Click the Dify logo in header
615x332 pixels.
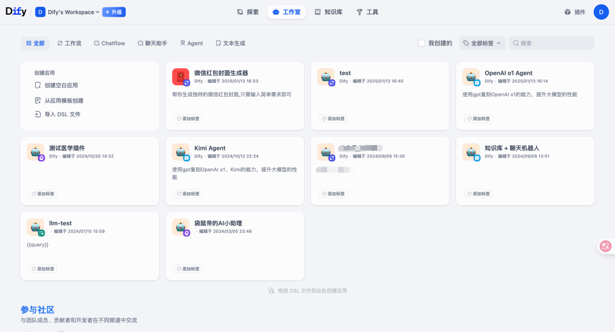(16, 11)
